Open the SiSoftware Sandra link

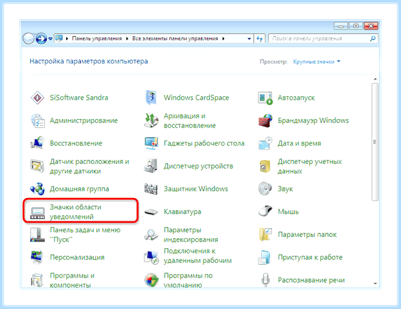click(x=79, y=98)
